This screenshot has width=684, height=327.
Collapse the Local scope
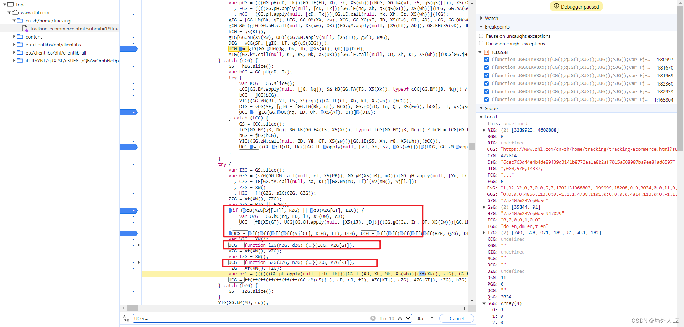(x=481, y=117)
